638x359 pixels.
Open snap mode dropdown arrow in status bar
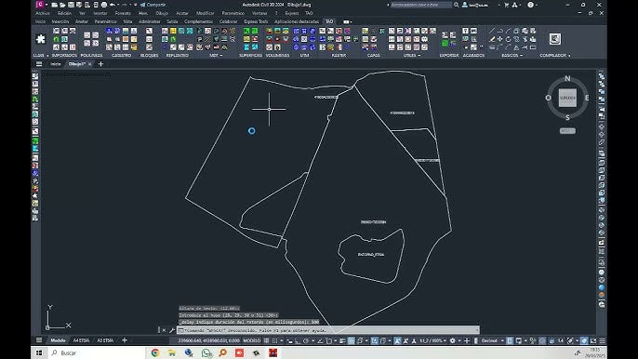tap(281, 340)
